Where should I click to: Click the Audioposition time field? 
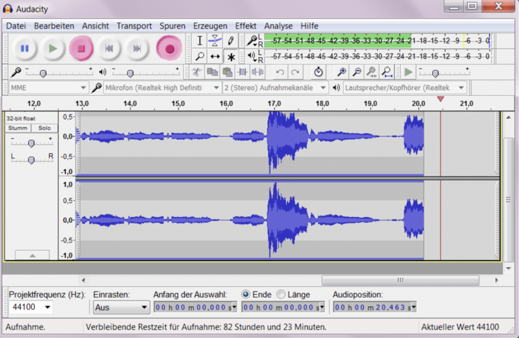374,308
